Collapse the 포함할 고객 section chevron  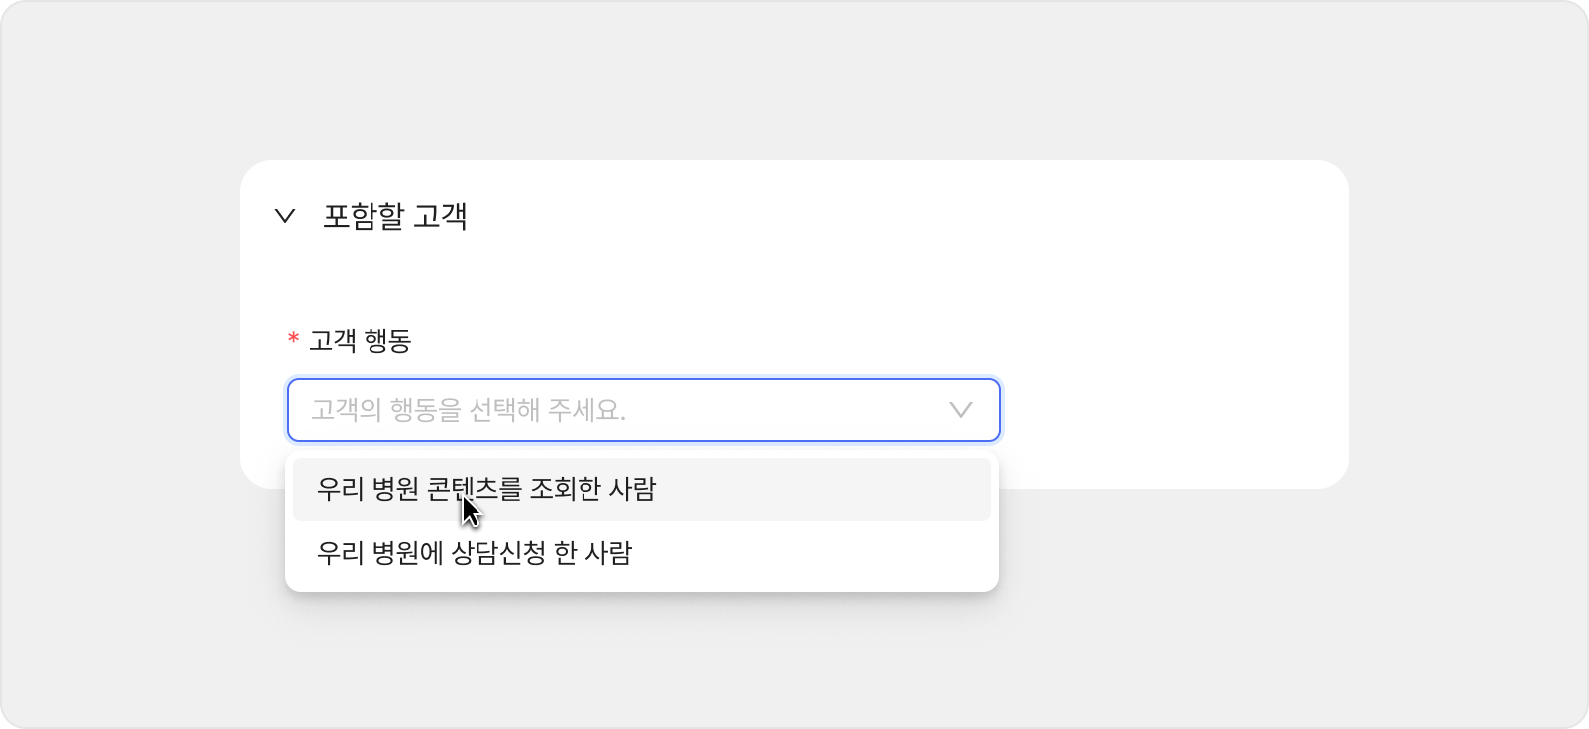pyautogui.click(x=285, y=216)
